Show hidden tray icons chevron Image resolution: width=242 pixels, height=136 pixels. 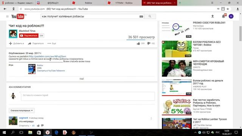pos(195,133)
